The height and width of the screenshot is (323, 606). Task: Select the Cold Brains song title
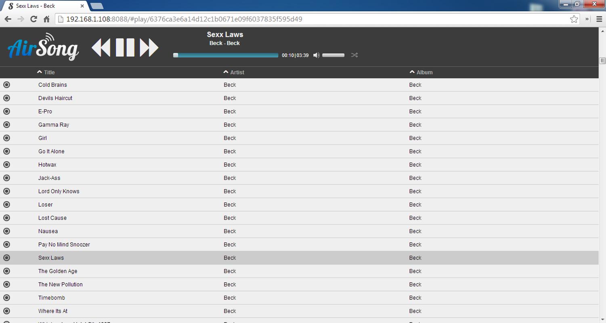coord(52,85)
